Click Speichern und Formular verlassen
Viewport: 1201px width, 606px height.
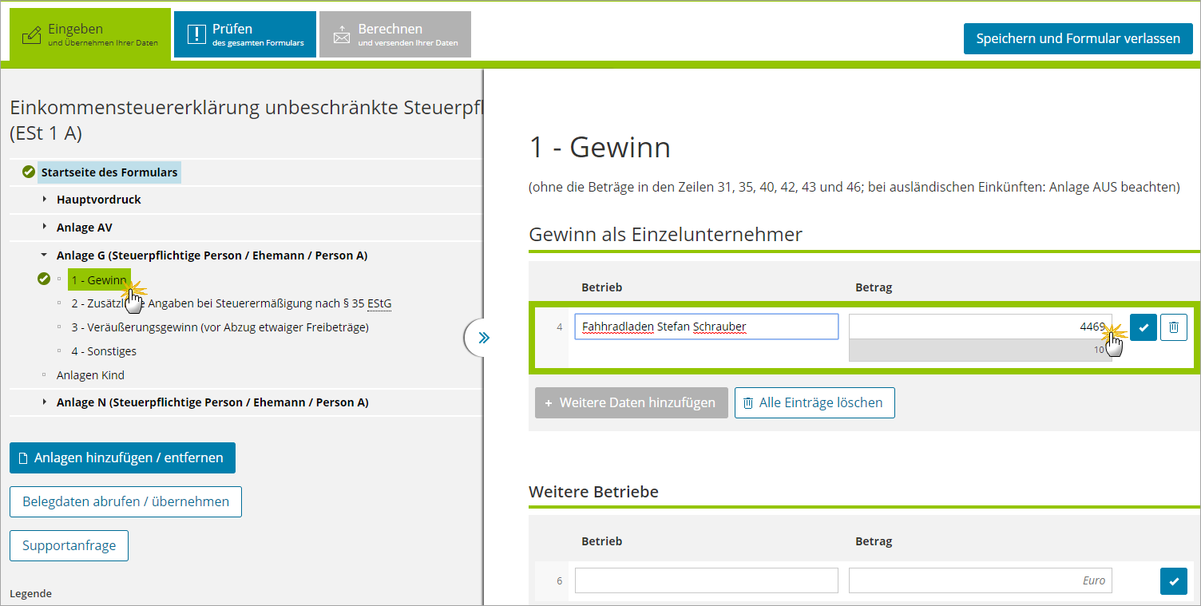coord(1077,38)
